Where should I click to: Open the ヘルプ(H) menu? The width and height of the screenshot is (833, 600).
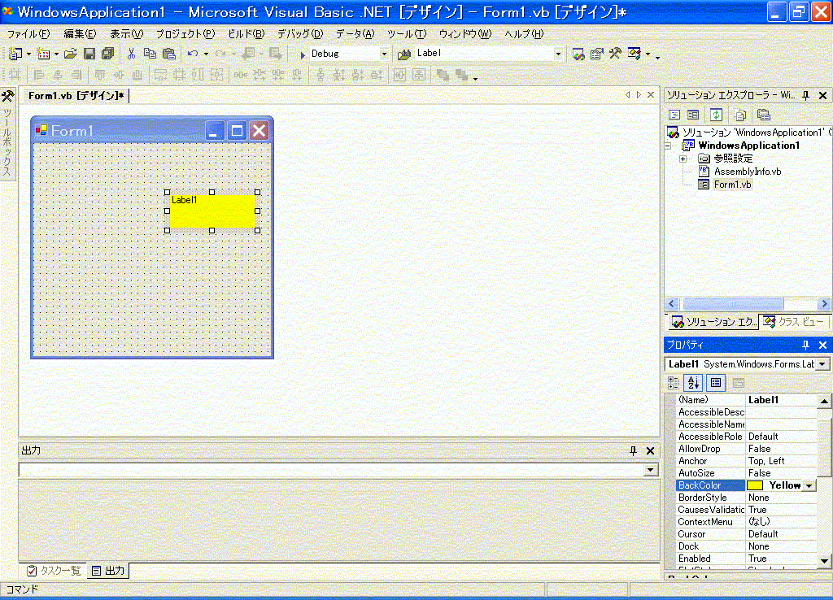coord(524,34)
